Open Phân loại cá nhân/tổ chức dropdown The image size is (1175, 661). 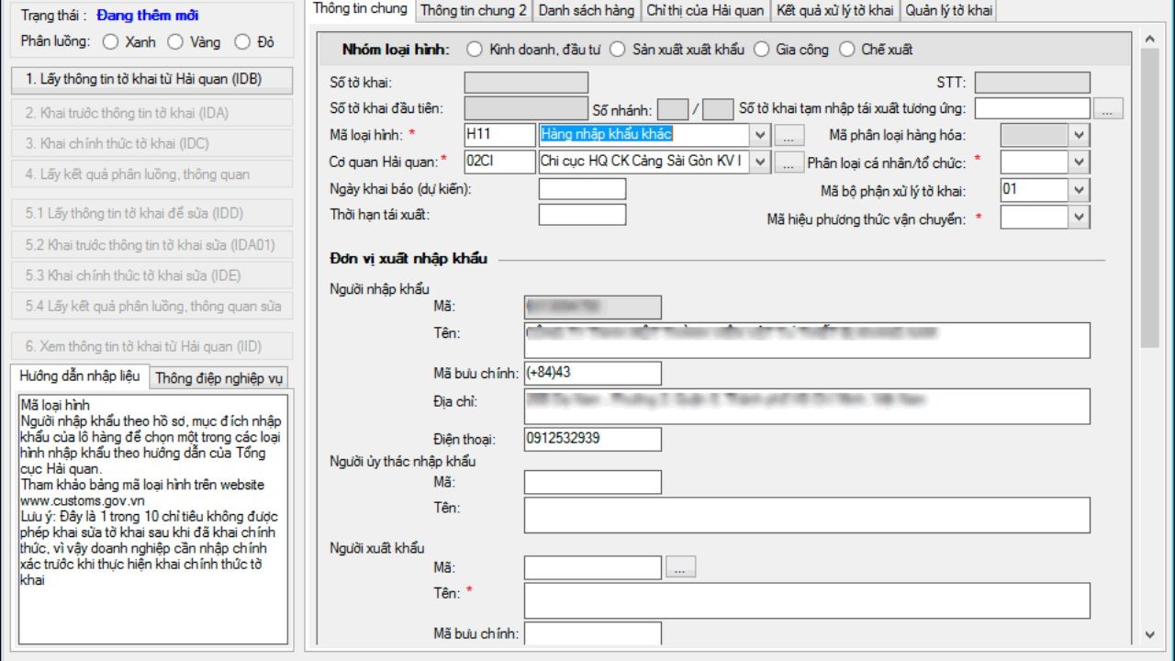tap(1080, 162)
